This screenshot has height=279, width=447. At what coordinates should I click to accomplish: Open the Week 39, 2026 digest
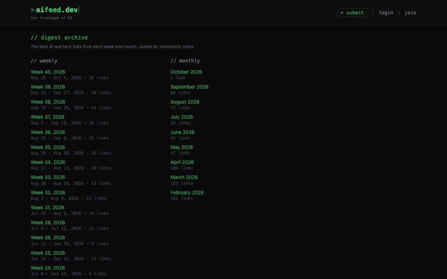tap(48, 87)
